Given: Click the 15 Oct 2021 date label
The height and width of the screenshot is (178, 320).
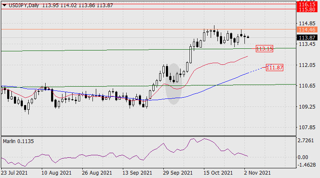Looking at the screenshot, I should coord(218,173).
